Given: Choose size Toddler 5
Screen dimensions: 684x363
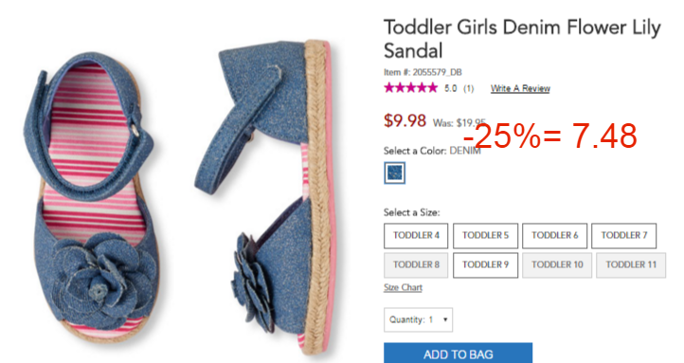Looking at the screenshot, I should tap(485, 236).
